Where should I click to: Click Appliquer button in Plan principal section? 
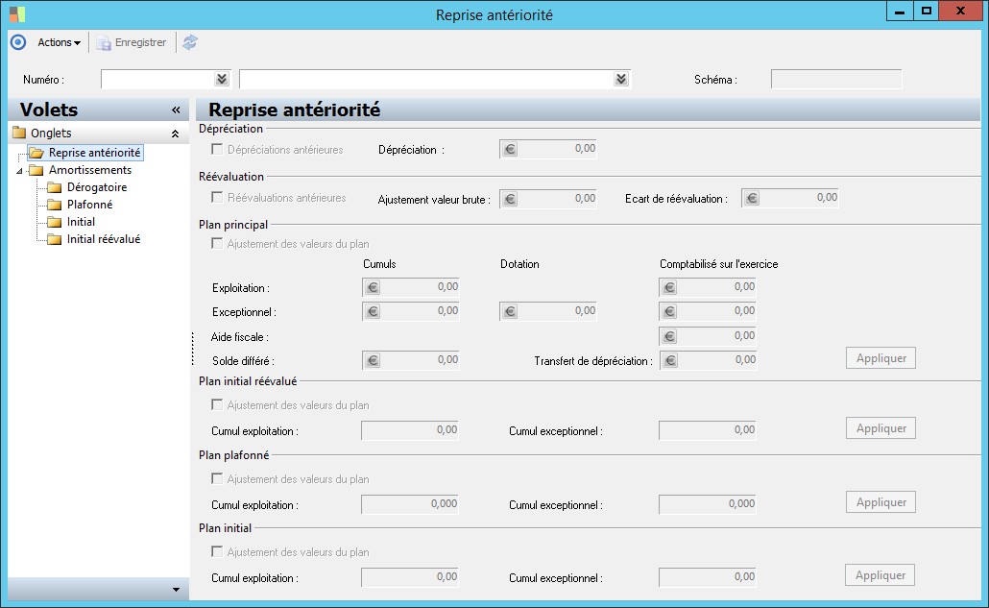pos(880,358)
